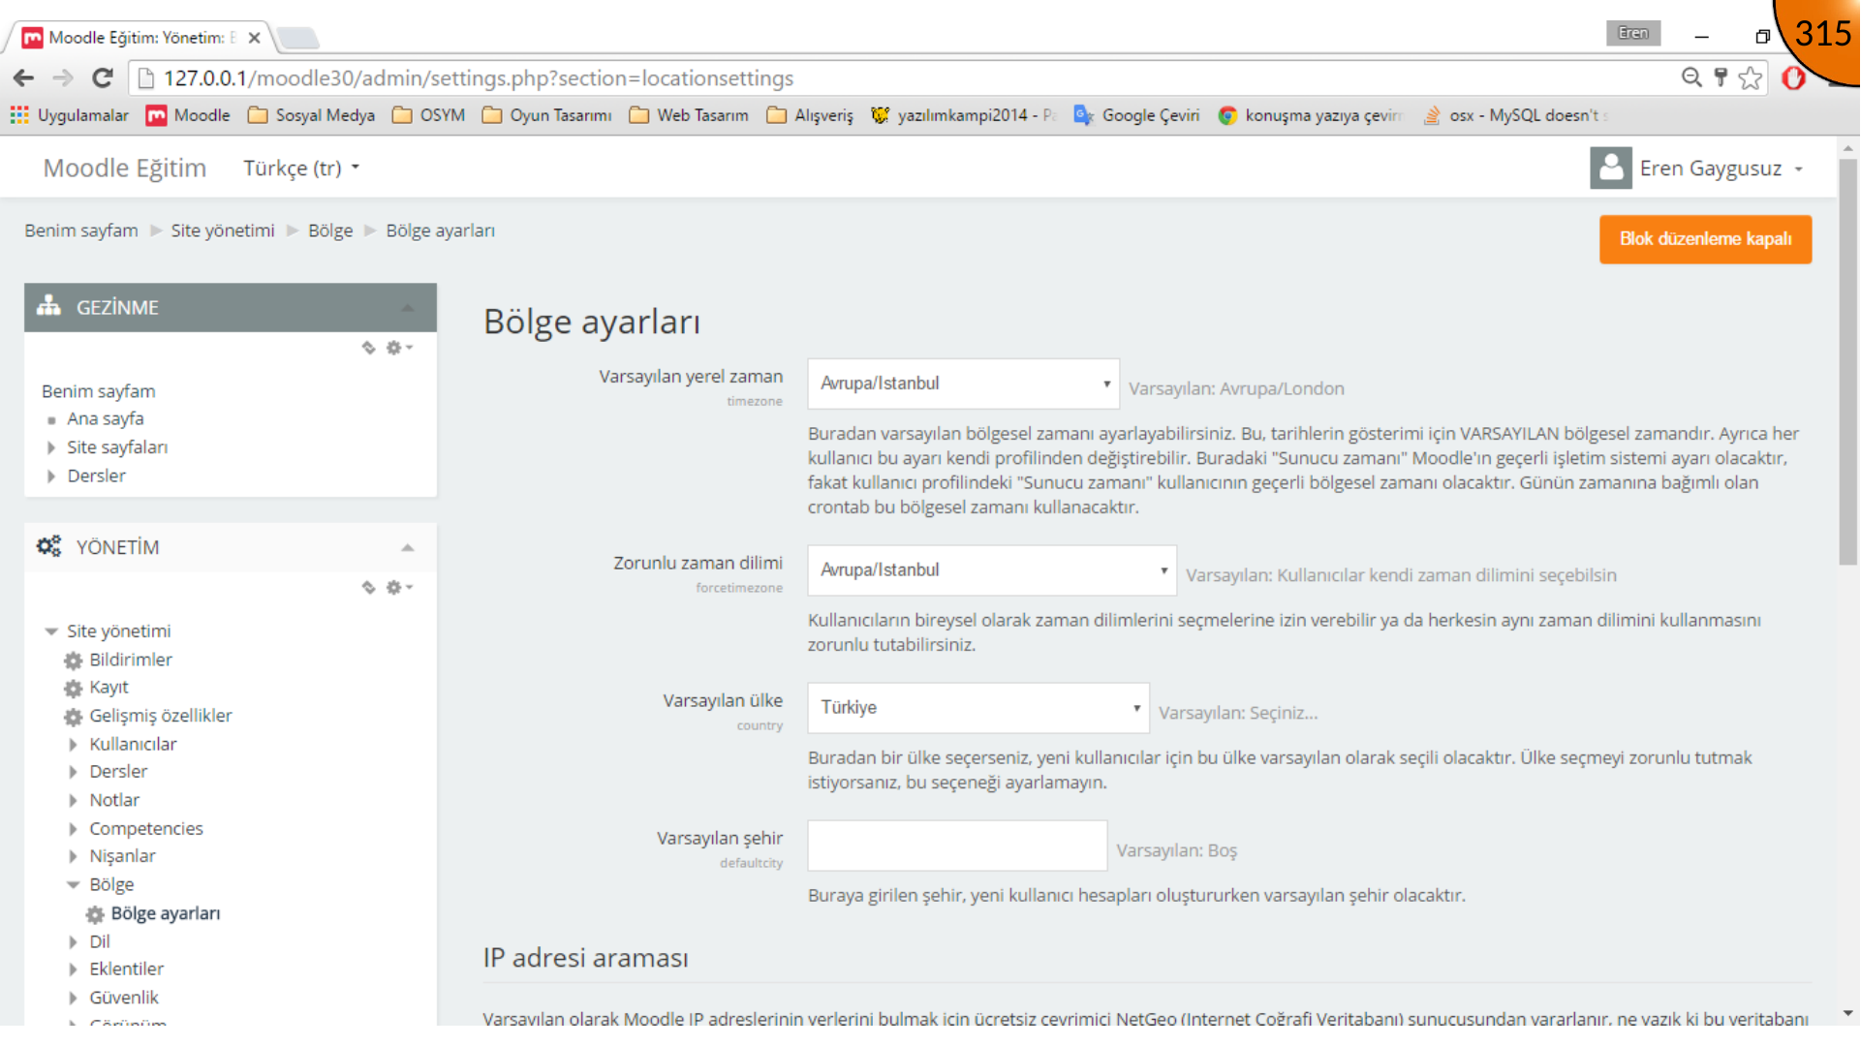Go to Site yönetimi breadcrumb
1861x1046 pixels.
tap(223, 231)
